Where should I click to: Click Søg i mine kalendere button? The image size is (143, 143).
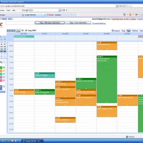pos(78,23)
